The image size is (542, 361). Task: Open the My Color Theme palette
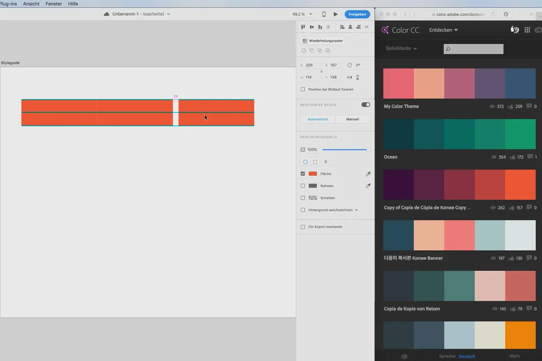[459, 83]
